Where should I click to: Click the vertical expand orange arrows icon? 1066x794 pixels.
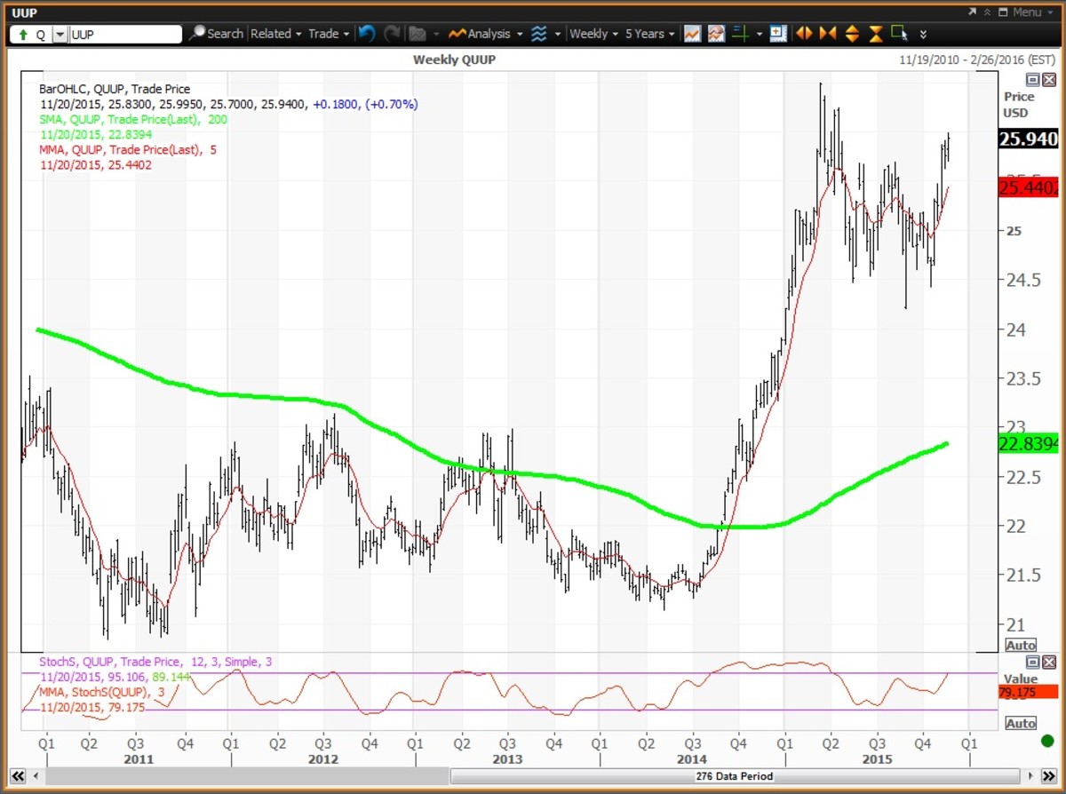tap(852, 34)
